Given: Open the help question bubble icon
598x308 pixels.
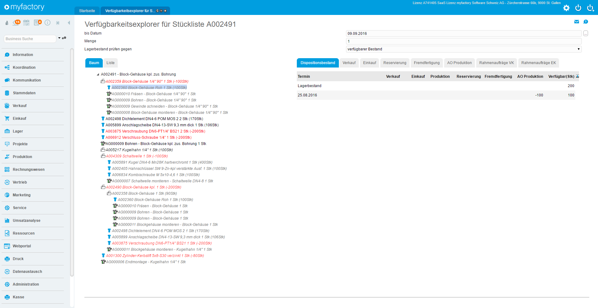Looking at the screenshot, I should coord(586,22).
